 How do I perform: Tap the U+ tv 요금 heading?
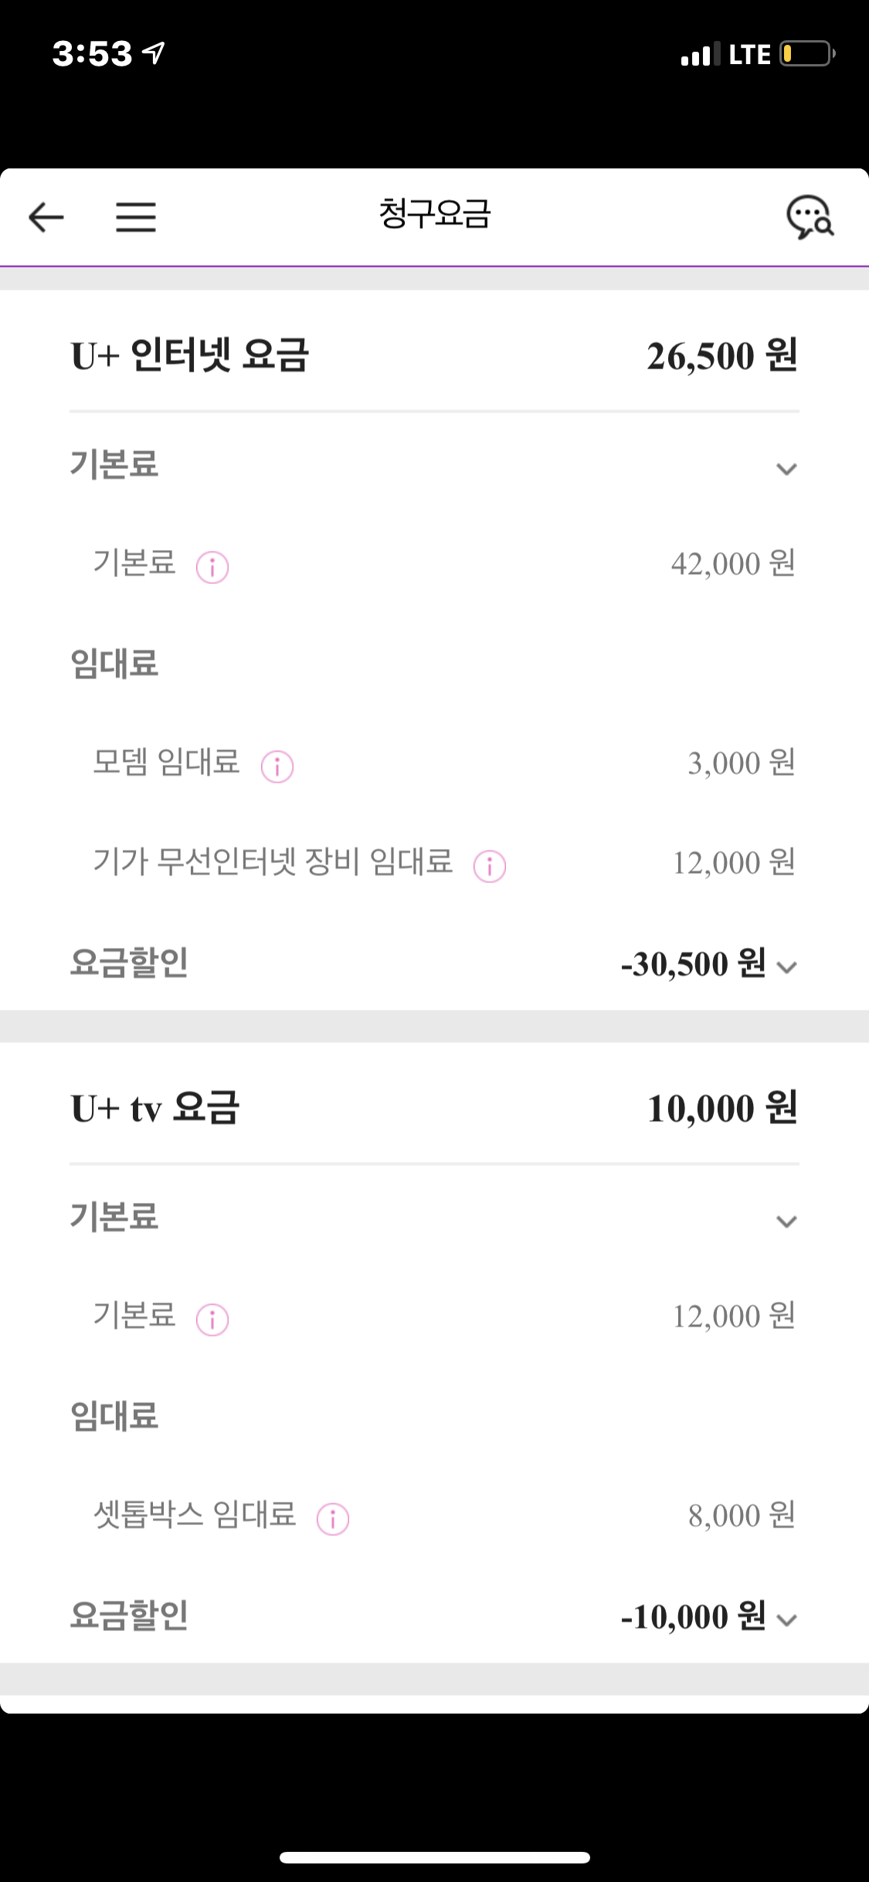click(155, 1109)
